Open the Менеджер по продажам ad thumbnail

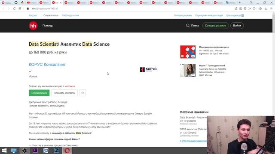(188, 52)
